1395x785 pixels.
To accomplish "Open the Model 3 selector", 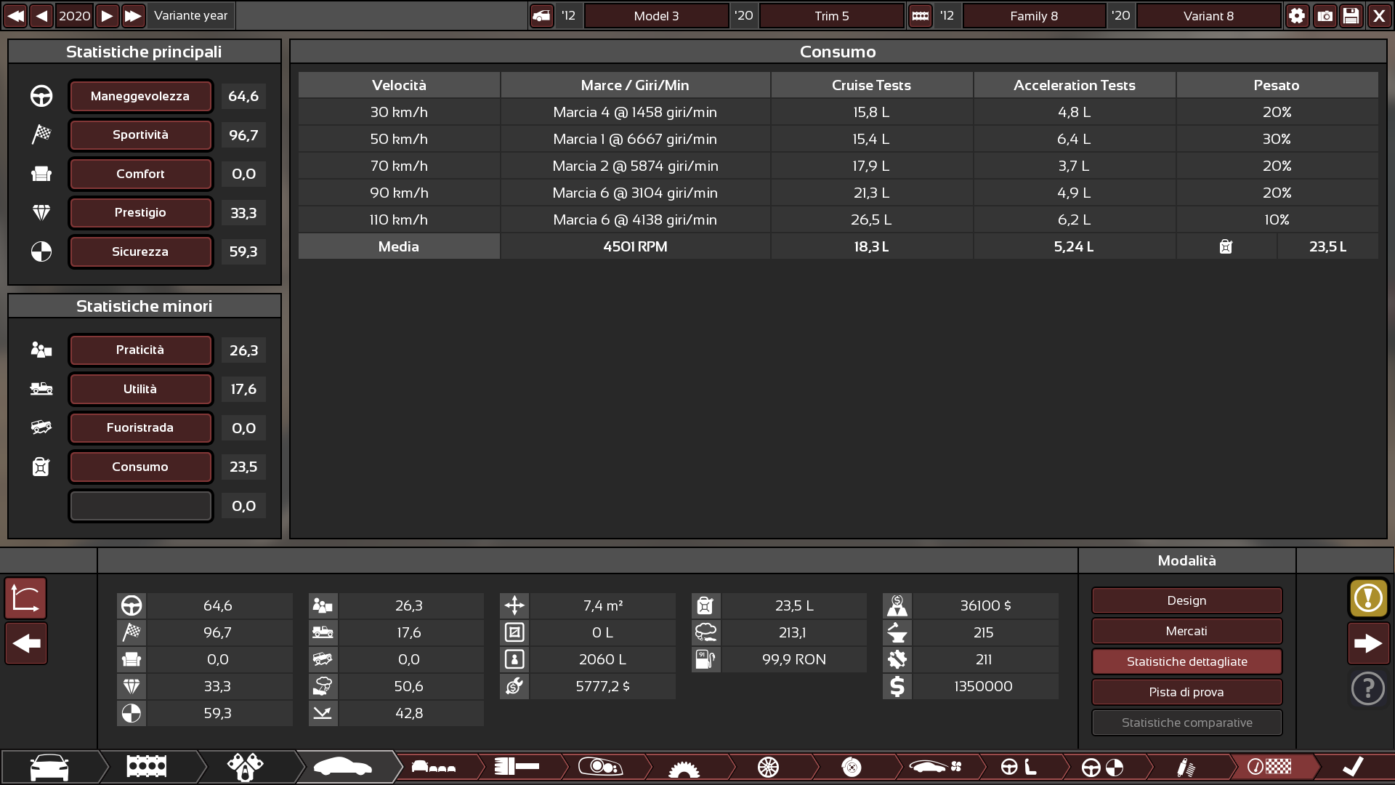I will point(656,15).
